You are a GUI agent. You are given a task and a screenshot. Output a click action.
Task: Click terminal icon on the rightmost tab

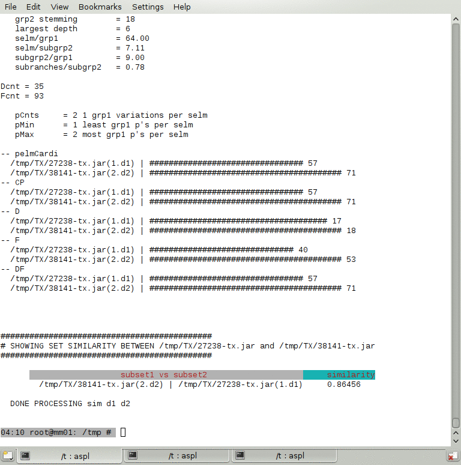[x=240, y=455]
